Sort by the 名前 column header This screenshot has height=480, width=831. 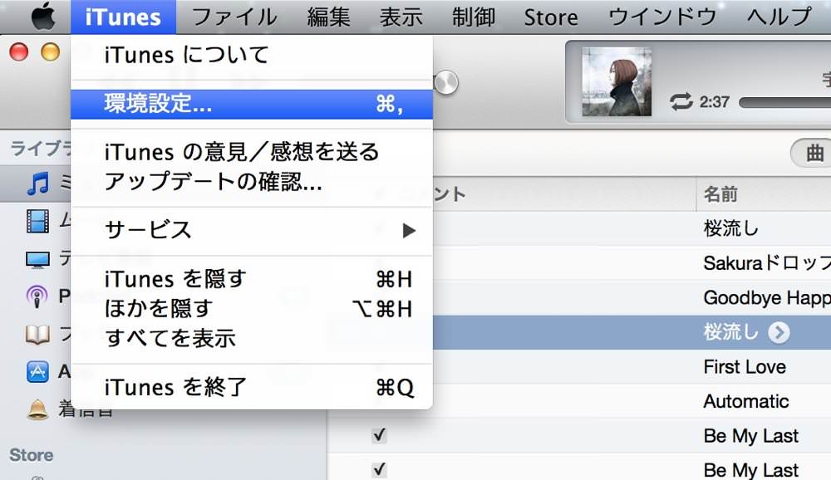pyautogui.click(x=763, y=194)
